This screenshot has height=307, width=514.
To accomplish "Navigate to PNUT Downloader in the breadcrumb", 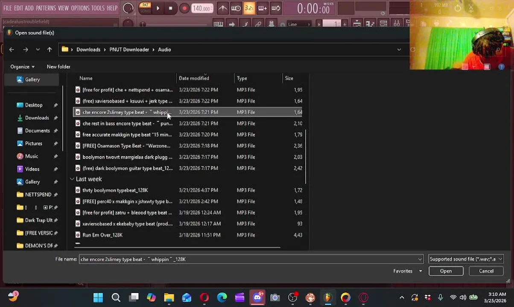I will click(129, 49).
